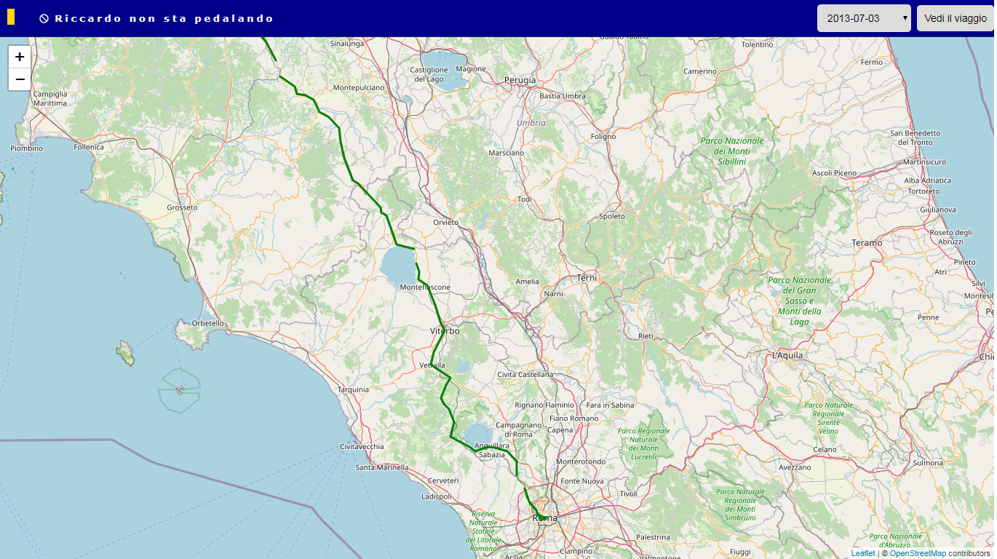Click the Todi town label
997x559 pixels.
click(525, 199)
